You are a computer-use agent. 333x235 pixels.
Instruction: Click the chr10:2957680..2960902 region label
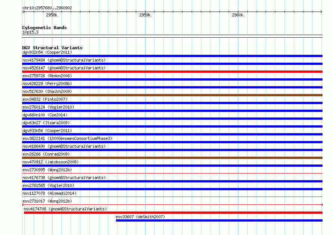pos(47,8)
